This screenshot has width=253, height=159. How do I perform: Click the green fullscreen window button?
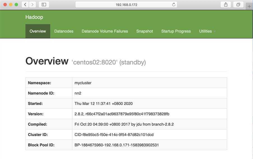(x=16, y=4)
